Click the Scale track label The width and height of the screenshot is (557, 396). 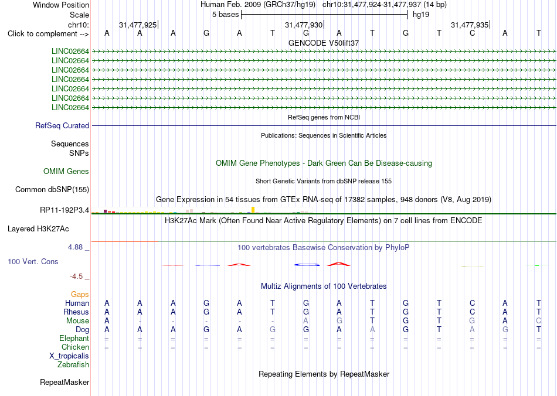coord(79,15)
